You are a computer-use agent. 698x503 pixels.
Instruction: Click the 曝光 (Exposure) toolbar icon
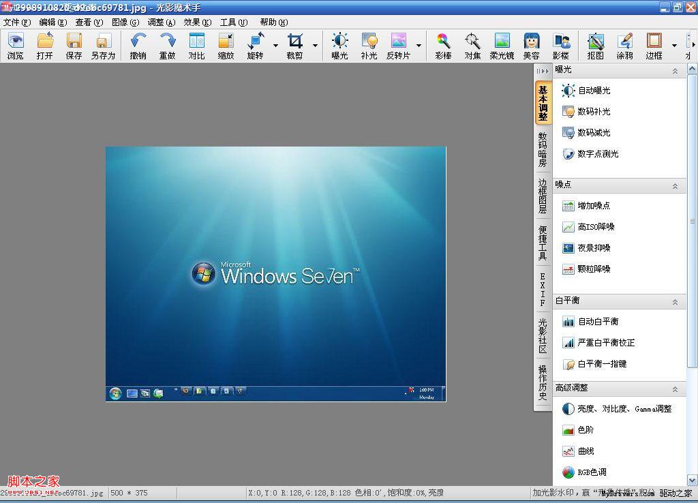340,46
